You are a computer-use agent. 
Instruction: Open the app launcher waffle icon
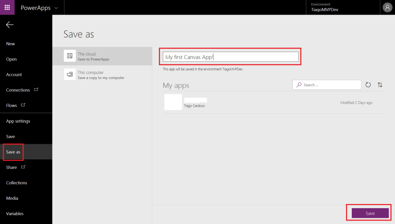(7, 7)
